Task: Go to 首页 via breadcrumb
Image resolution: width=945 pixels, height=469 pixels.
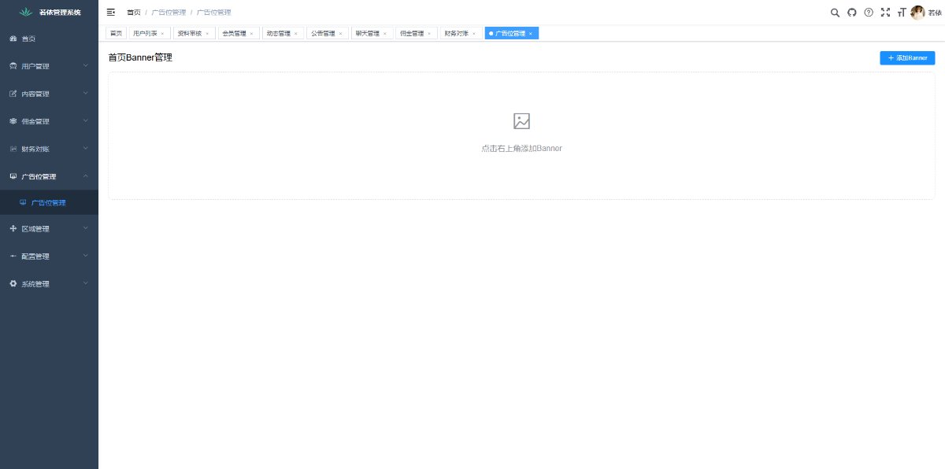Action: [134, 13]
